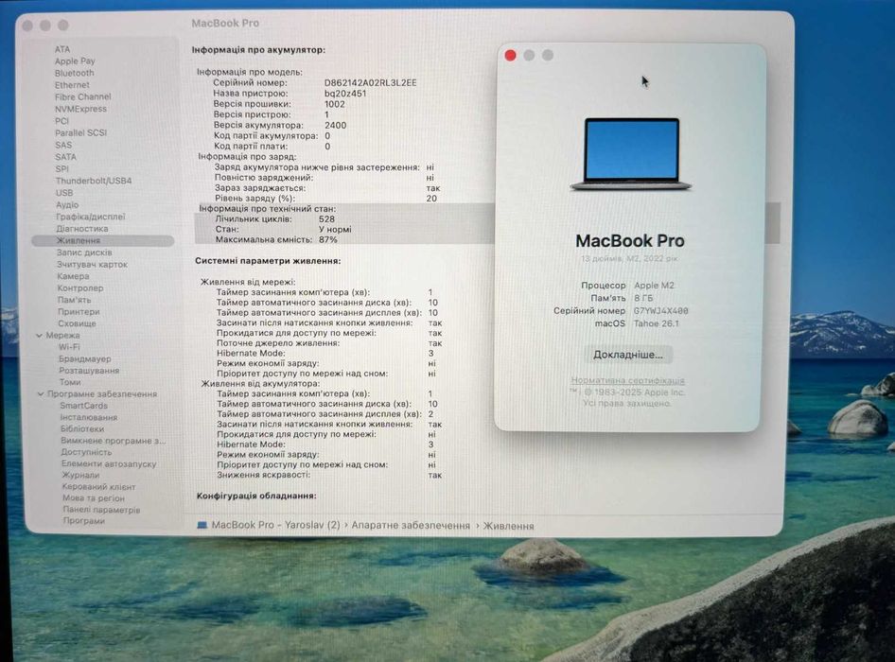Select Запис дисків in the sidebar
Viewport: 895px width, 662px height.
(x=84, y=253)
